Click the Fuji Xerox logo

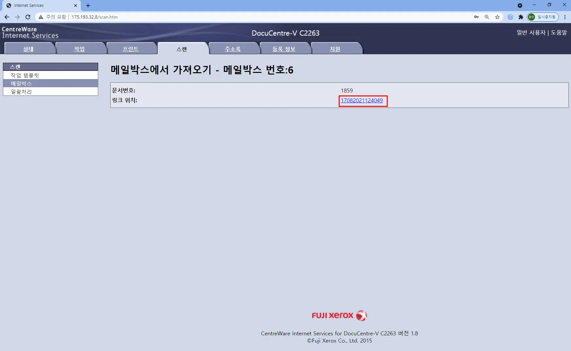[339, 315]
